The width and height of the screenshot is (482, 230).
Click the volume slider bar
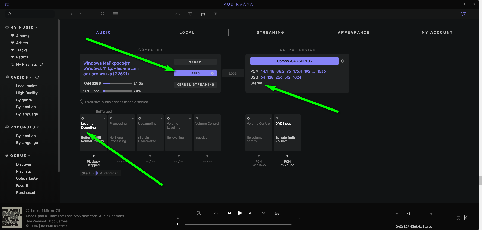coord(414,219)
